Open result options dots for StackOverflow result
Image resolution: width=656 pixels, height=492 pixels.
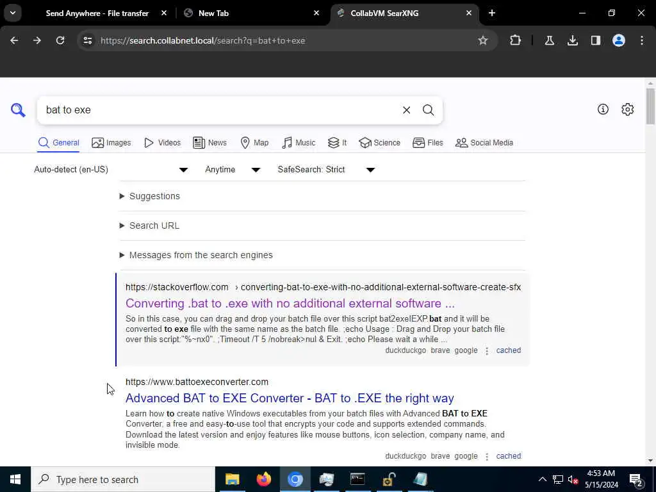487,351
